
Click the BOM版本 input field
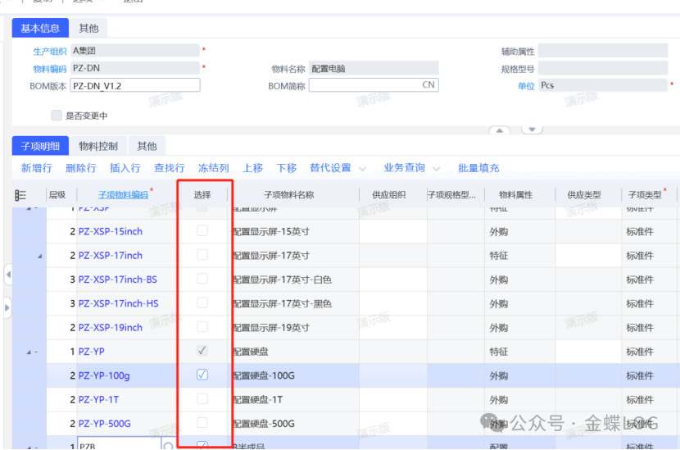pos(134,85)
